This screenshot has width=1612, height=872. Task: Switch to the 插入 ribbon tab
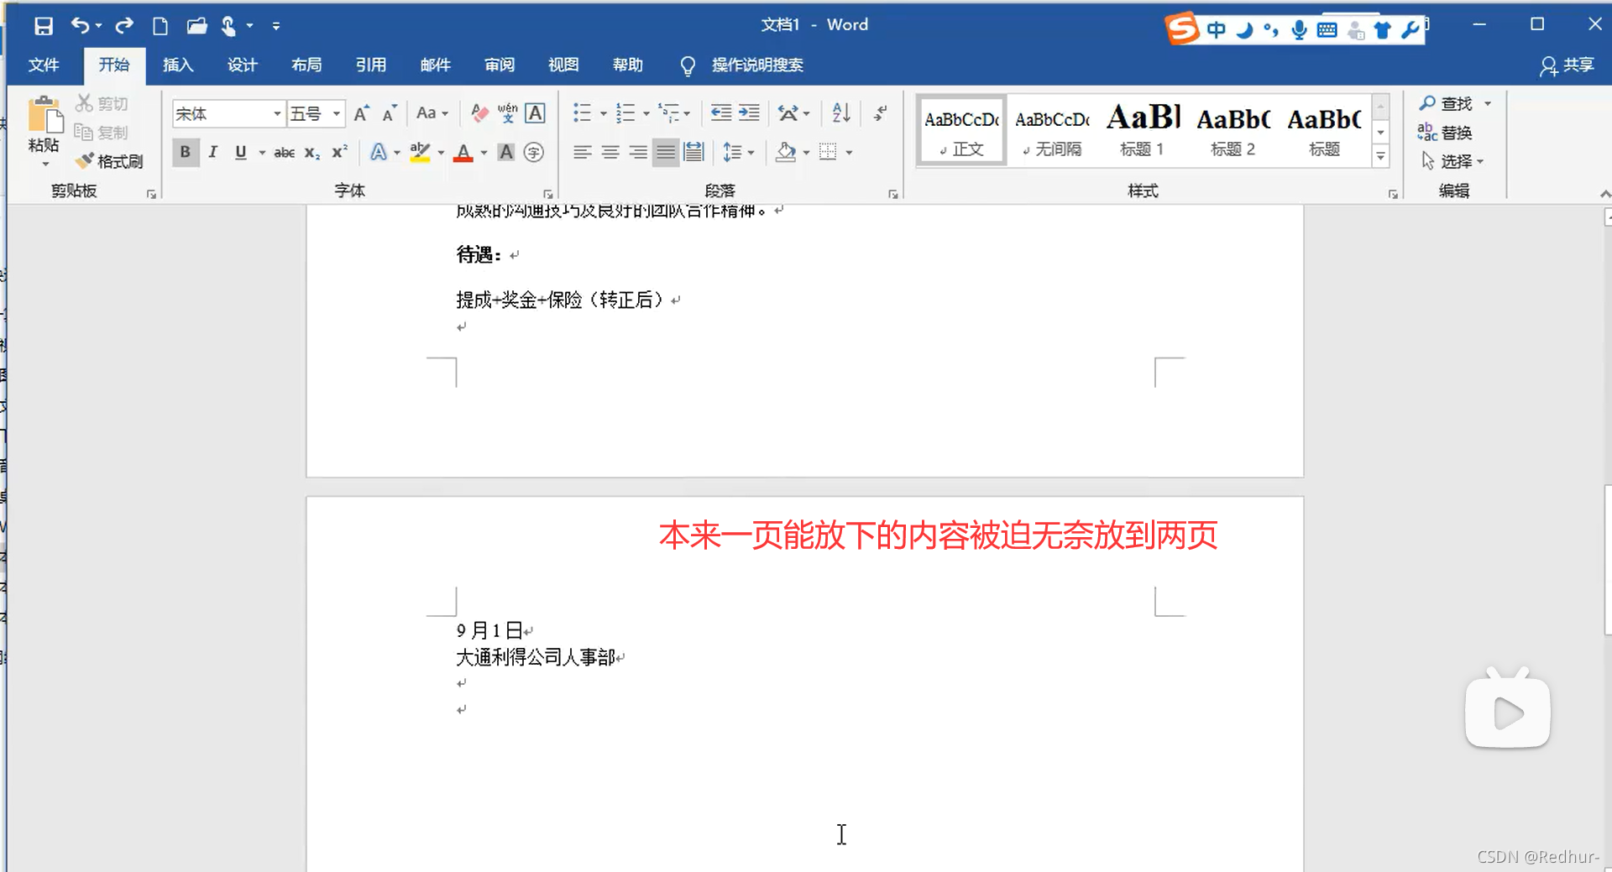(x=177, y=65)
